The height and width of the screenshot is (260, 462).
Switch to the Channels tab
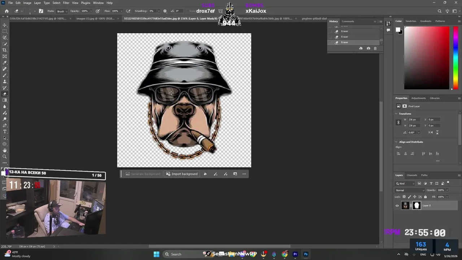[x=412, y=175]
